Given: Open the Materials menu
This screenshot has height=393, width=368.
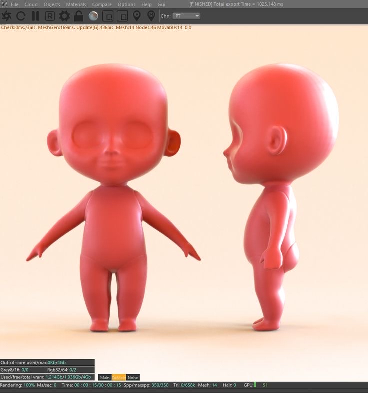Looking at the screenshot, I should click(76, 4).
